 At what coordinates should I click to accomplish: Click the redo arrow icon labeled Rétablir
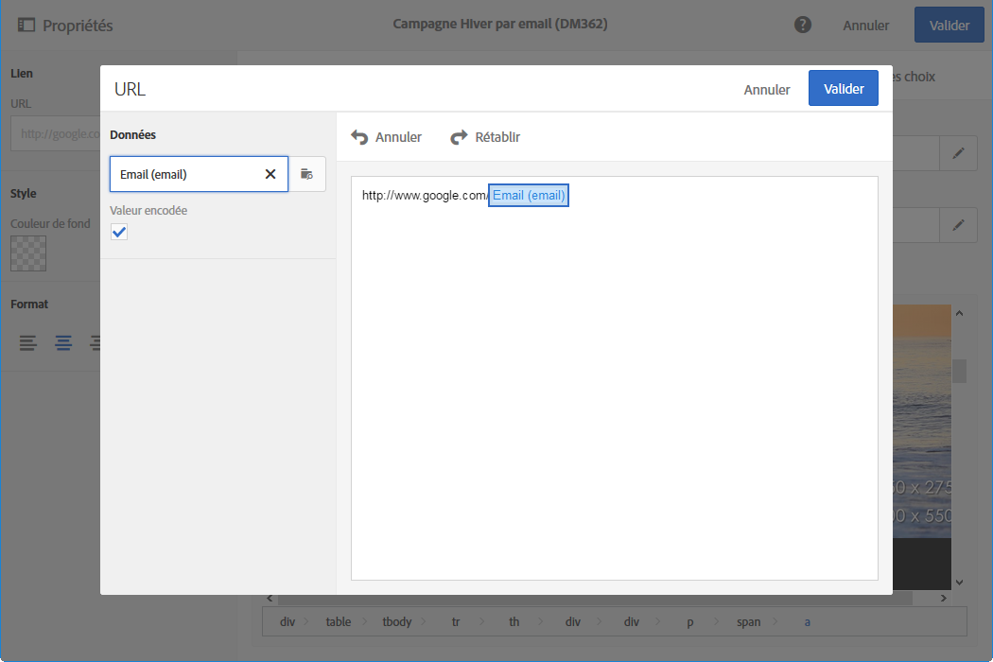[459, 137]
